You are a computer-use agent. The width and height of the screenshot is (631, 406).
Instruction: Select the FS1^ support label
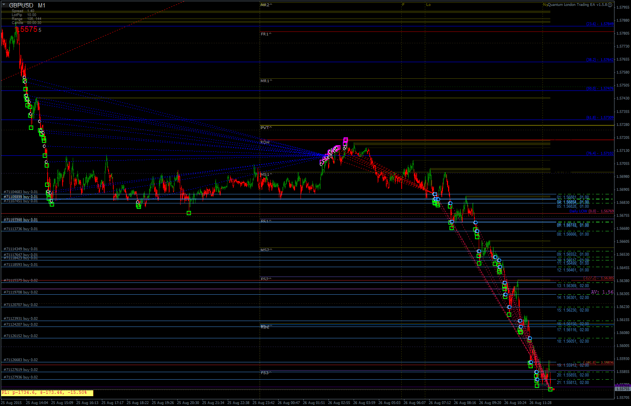(x=266, y=221)
